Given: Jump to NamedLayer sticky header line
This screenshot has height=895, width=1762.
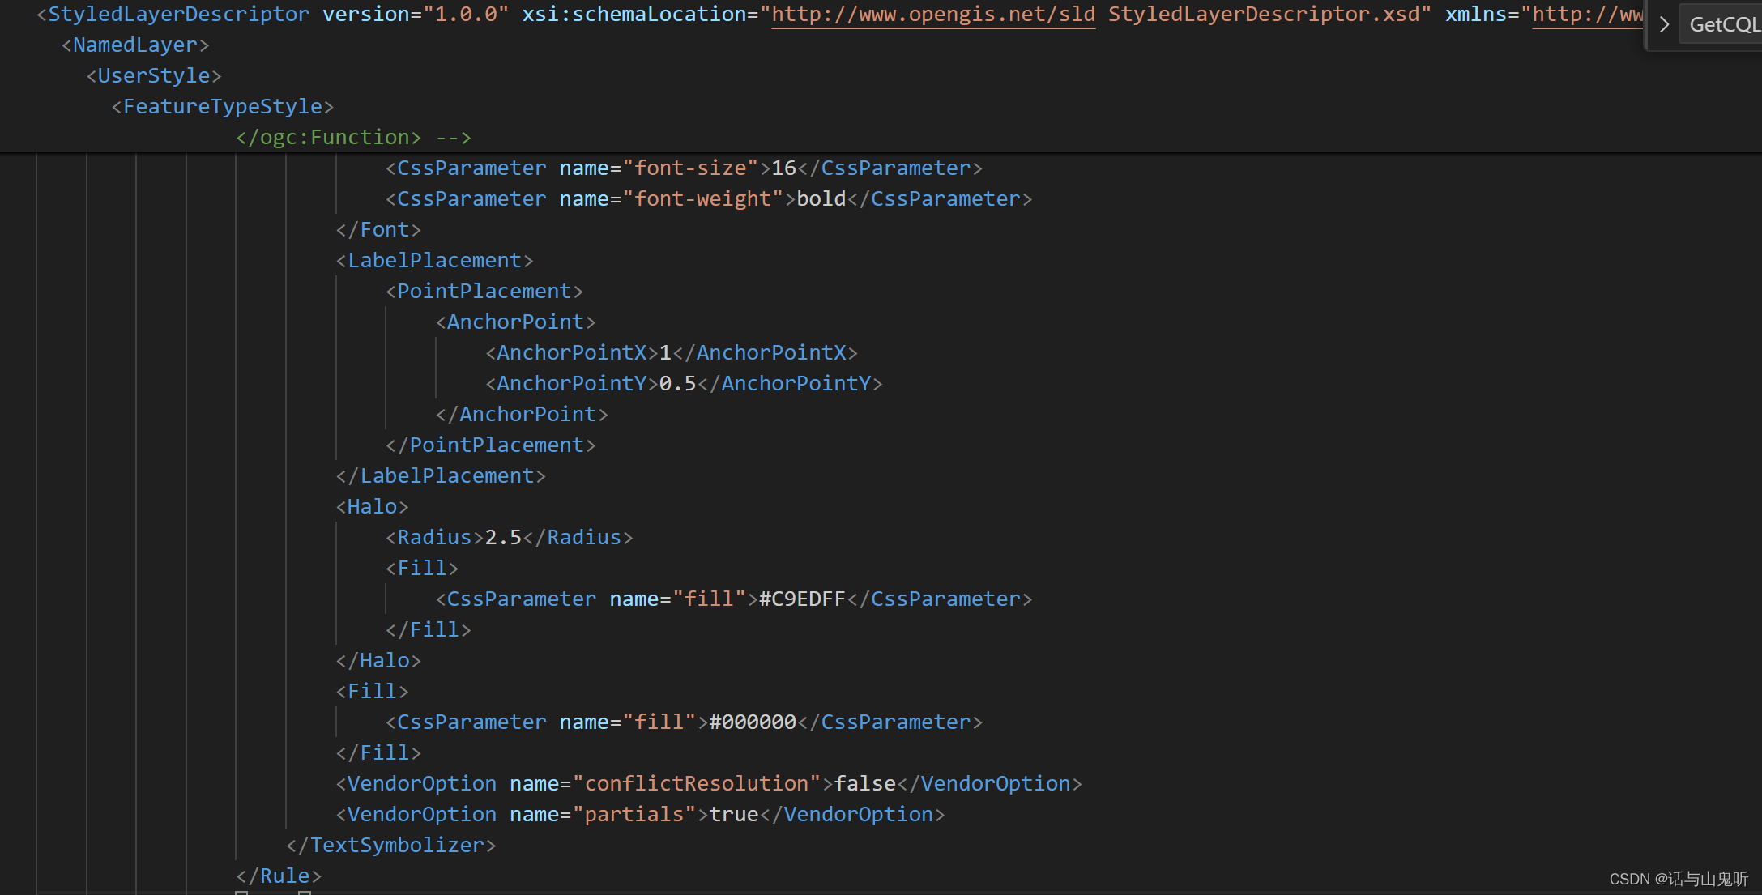Looking at the screenshot, I should click(135, 45).
